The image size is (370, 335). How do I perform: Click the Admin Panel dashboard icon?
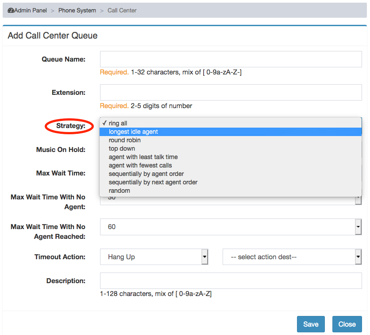tap(11, 10)
